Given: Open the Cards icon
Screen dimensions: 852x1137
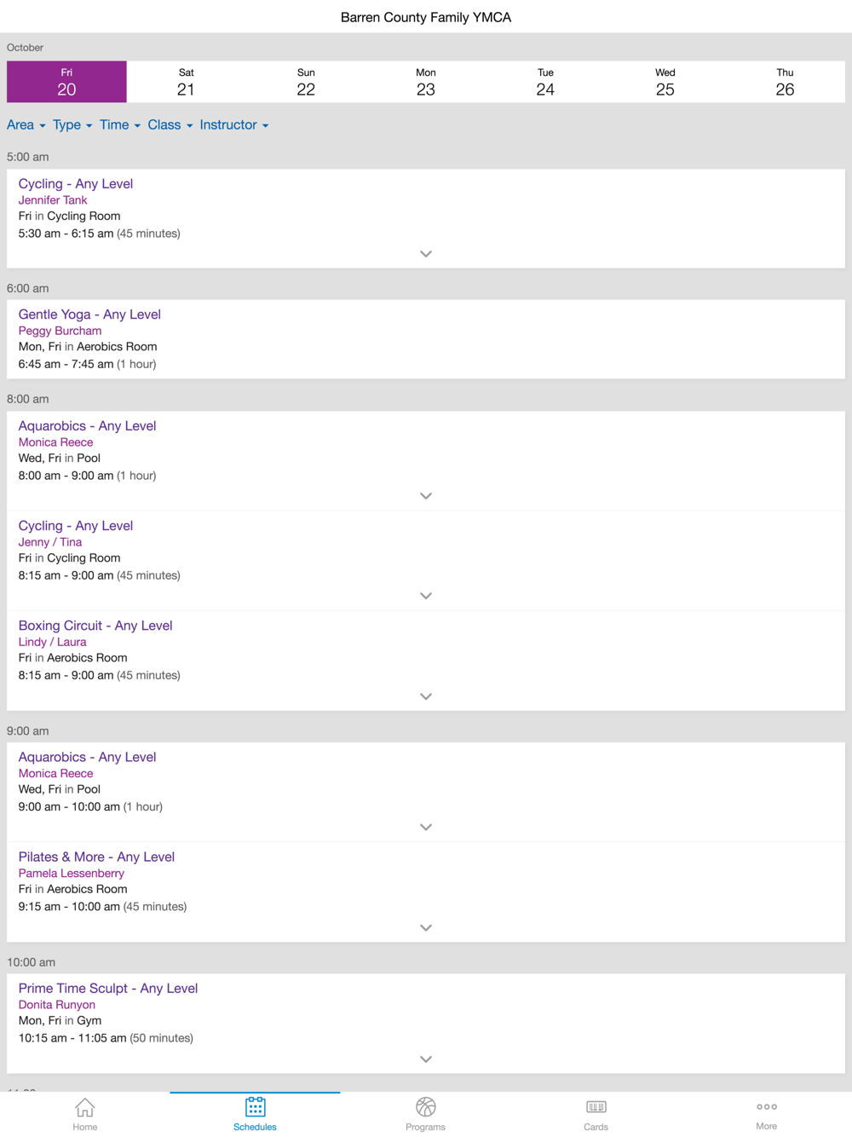Looking at the screenshot, I should 596,1106.
